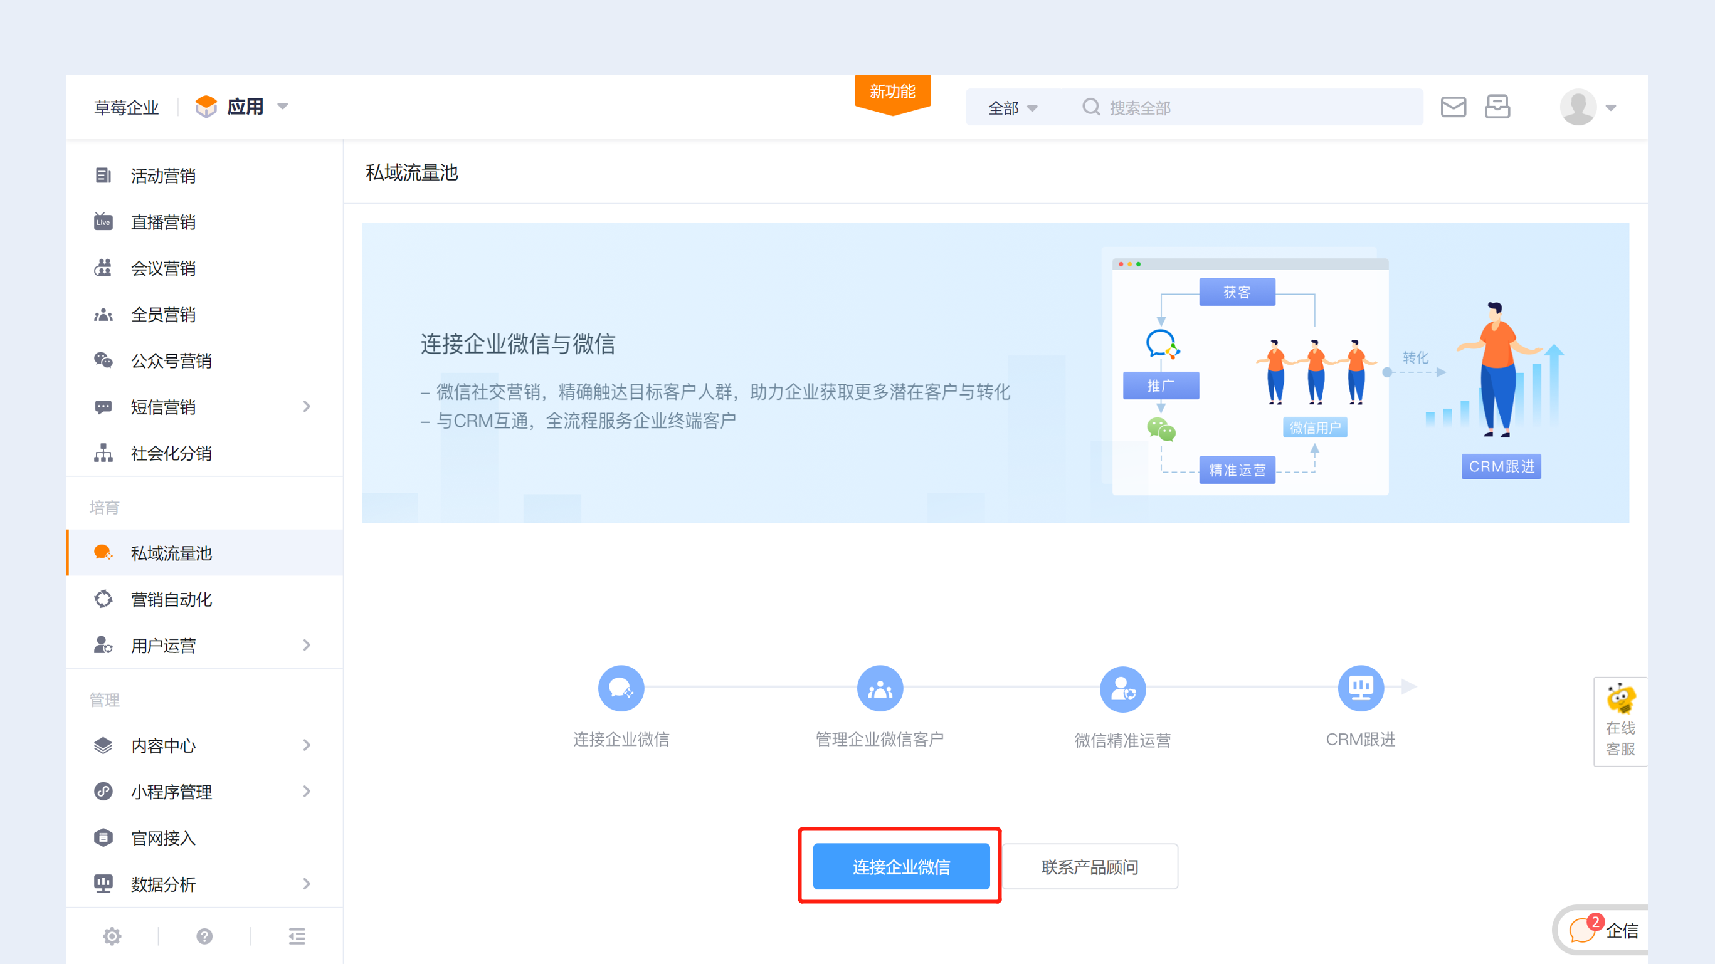The height and width of the screenshot is (964, 1715).
Task: Click the layers icon beside 内容中心
Action: 103,745
